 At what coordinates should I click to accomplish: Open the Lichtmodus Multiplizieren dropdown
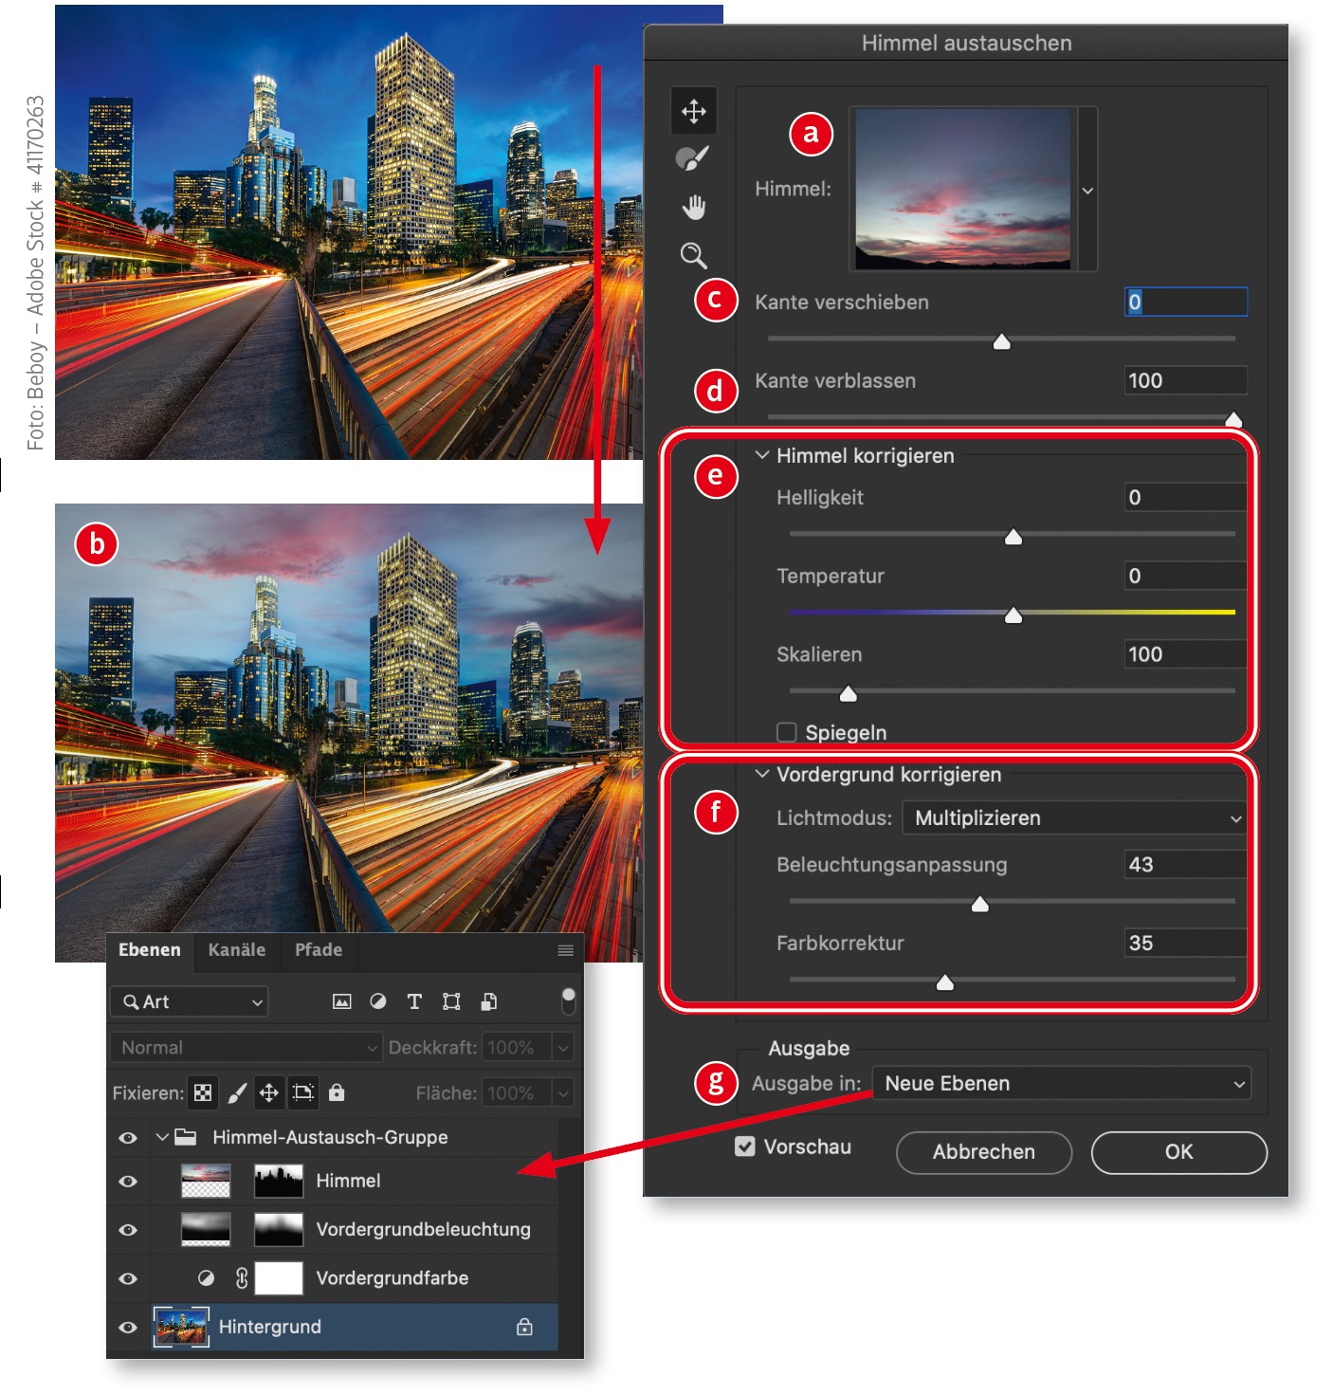1073,817
